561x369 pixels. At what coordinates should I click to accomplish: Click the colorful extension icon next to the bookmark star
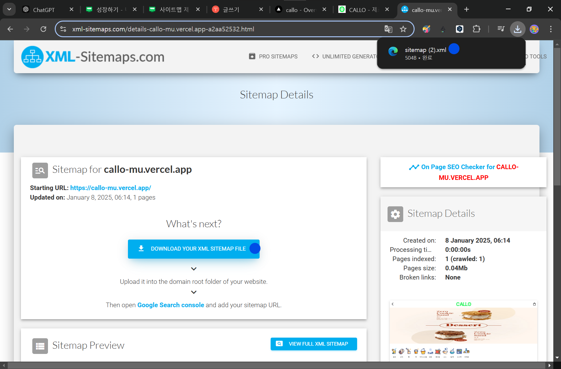pyautogui.click(x=426, y=29)
